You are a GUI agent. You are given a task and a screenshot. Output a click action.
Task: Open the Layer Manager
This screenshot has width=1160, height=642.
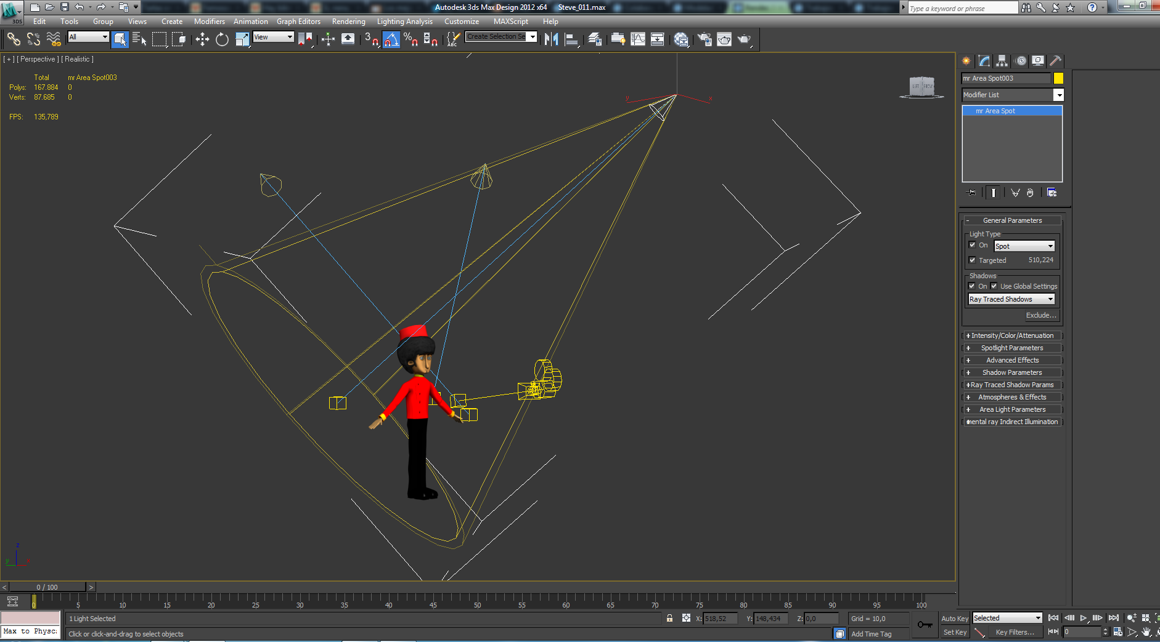[x=595, y=39]
